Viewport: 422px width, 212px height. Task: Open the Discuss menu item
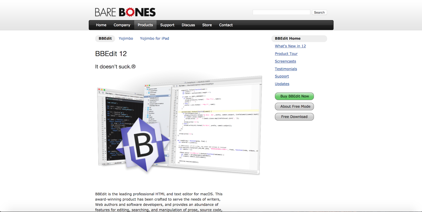tap(188, 25)
